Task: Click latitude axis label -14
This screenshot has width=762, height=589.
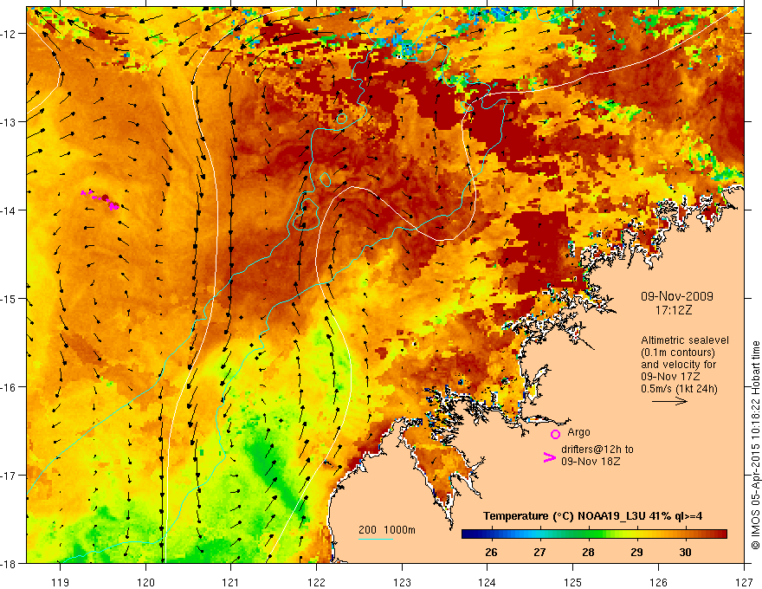Action: pos(10,210)
